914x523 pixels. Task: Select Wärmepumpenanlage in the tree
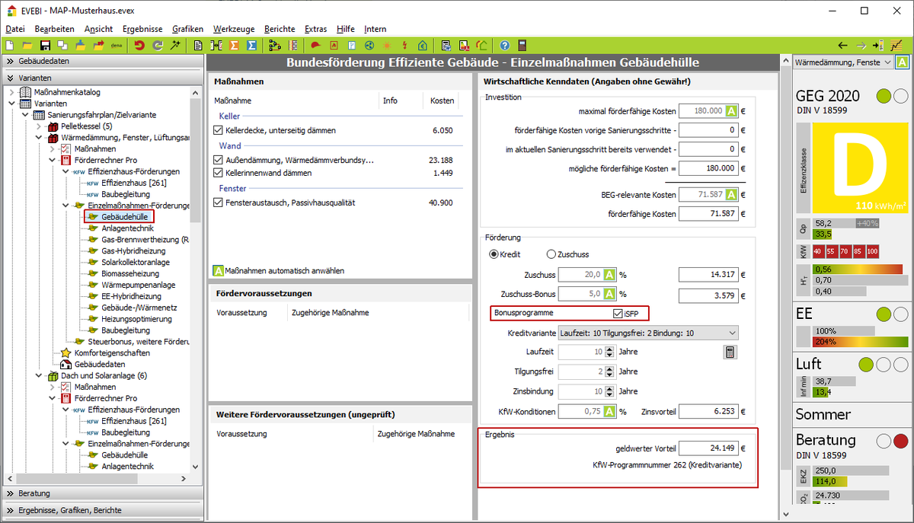click(139, 285)
